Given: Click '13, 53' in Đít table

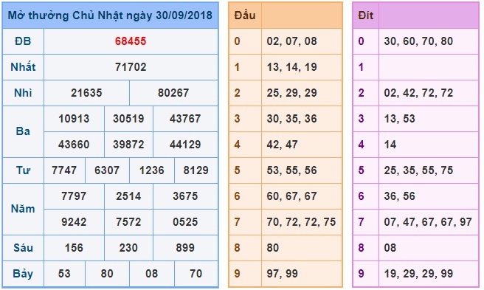Looking at the screenshot, I should pyautogui.click(x=399, y=119).
